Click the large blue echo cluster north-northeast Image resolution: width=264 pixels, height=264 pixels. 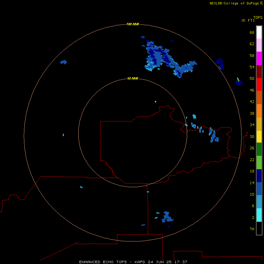[158, 57]
